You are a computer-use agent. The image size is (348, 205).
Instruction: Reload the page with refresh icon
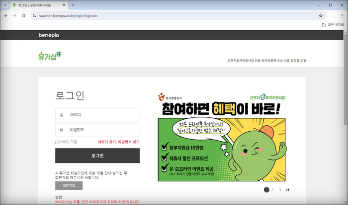click(24, 16)
